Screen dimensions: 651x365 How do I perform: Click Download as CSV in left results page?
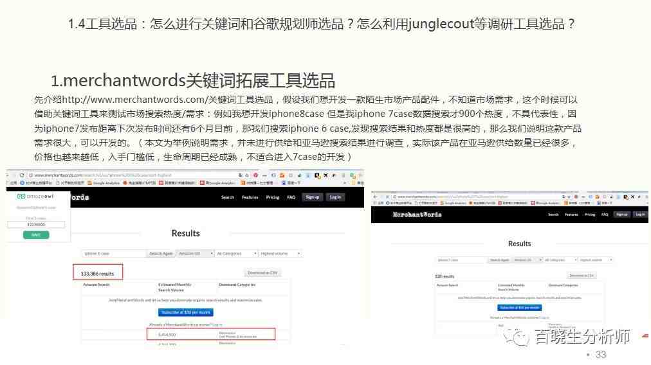(262, 273)
